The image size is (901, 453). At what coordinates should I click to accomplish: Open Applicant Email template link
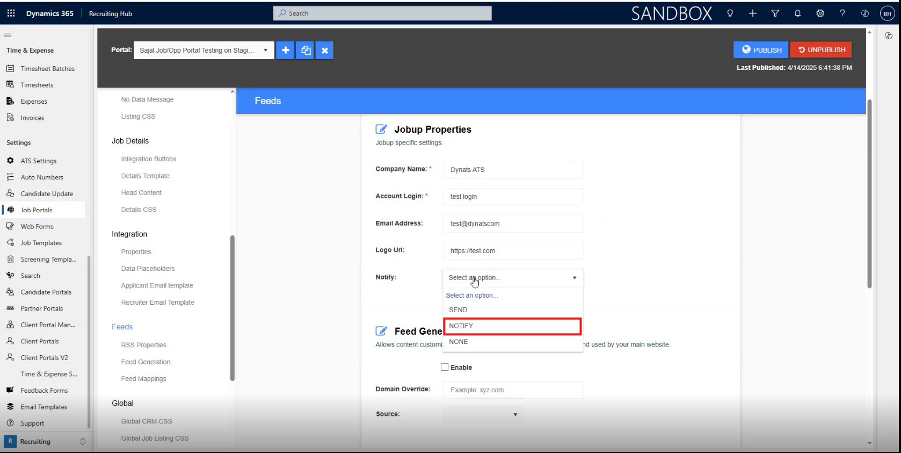pos(157,285)
